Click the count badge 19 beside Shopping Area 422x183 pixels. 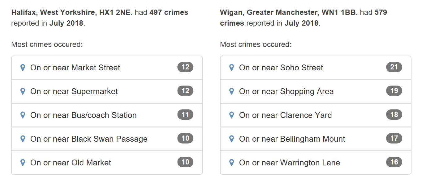[x=394, y=91]
